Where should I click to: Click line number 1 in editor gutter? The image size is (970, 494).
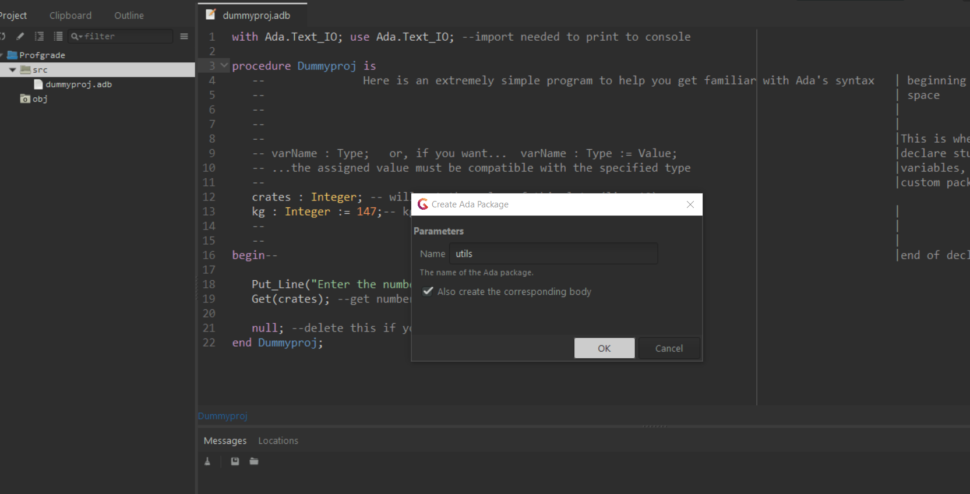(212, 37)
